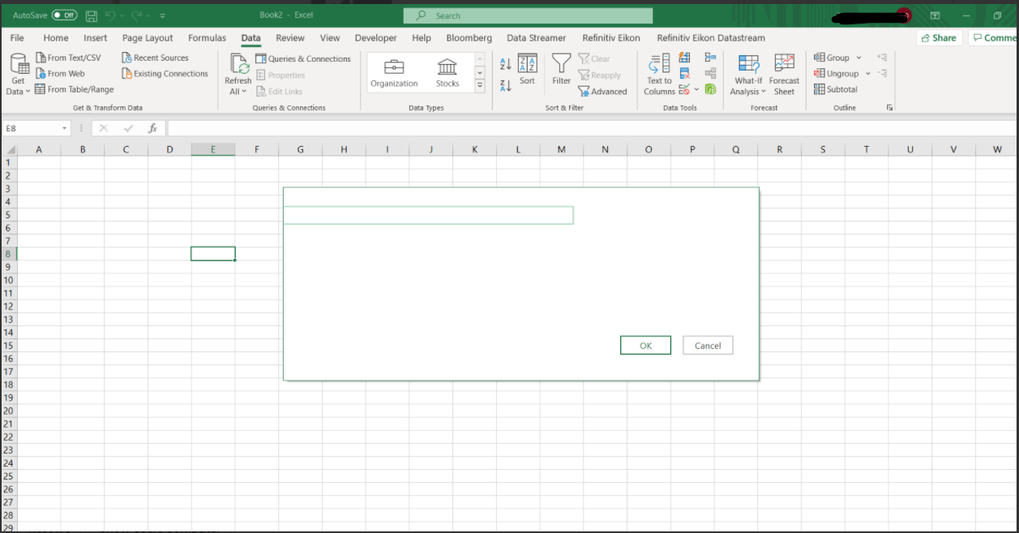Image resolution: width=1019 pixels, height=533 pixels.
Task: Open Queries & Connections pane
Action: click(303, 58)
